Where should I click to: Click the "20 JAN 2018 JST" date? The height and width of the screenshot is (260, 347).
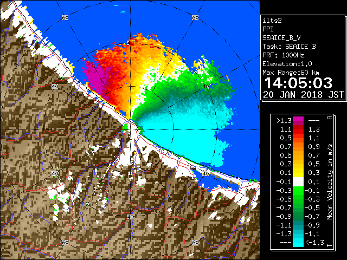(303, 95)
